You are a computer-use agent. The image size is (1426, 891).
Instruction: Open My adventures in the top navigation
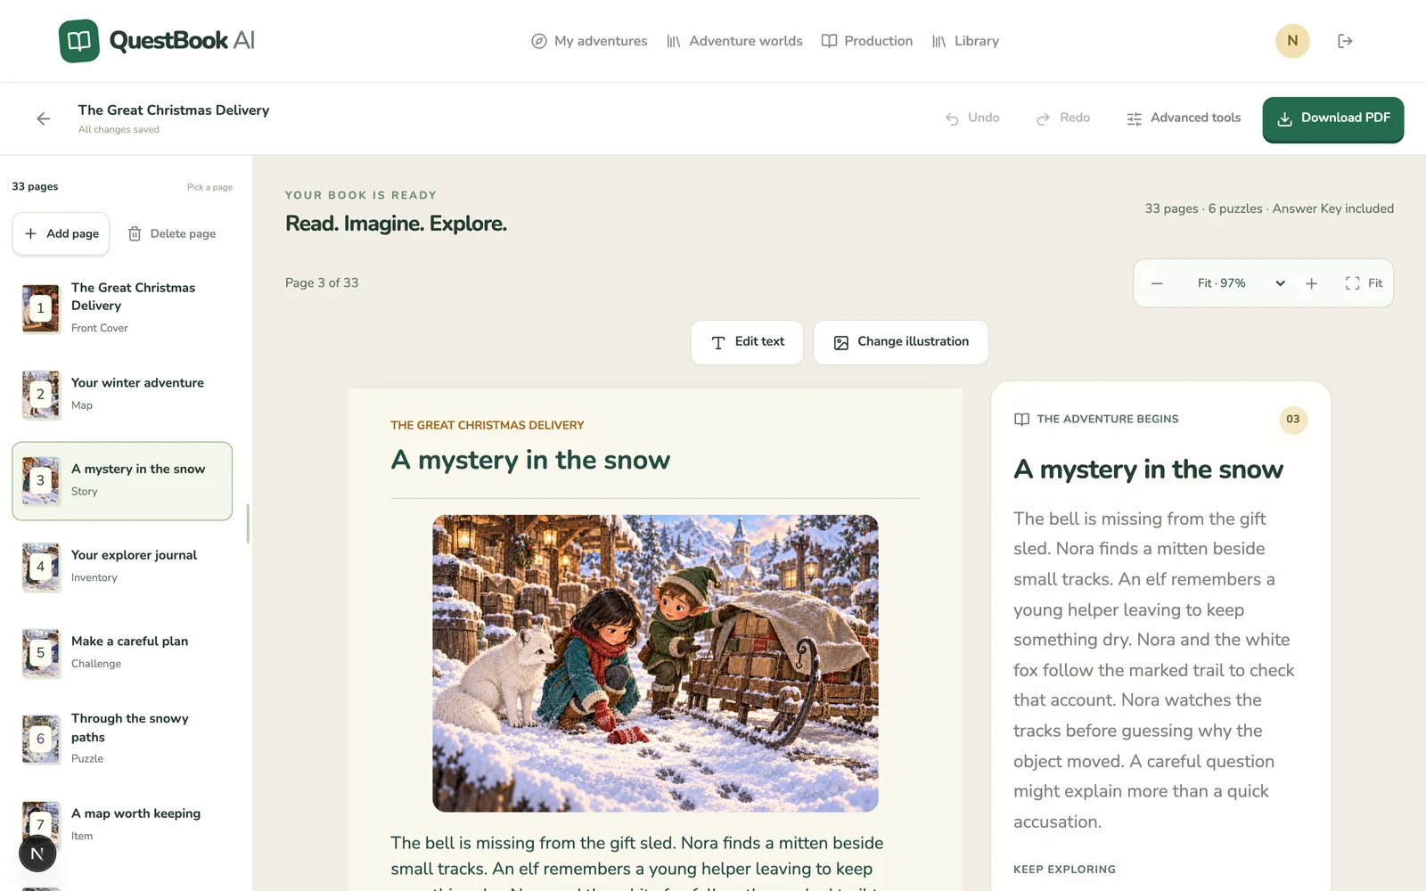[x=589, y=41]
